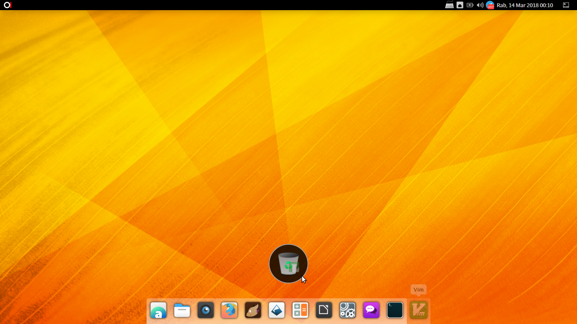This screenshot has width=577, height=324.
Task: Open the network connection tray menu
Action: (x=460, y=5)
